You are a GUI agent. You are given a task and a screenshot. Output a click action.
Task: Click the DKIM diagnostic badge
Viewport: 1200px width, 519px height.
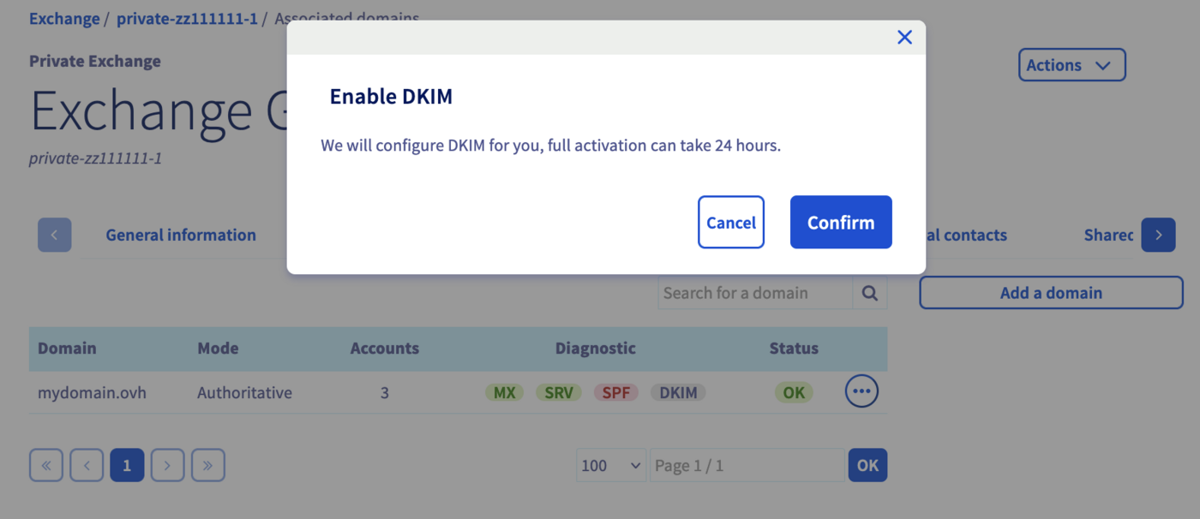678,393
